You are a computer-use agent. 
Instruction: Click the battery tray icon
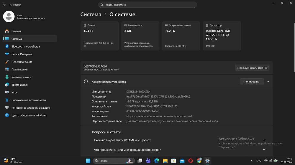276,161
